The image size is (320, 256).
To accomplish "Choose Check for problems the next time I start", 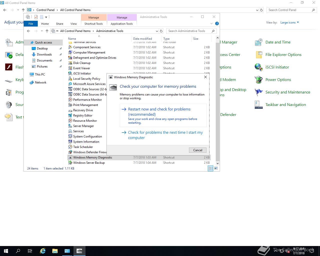I will click(163, 135).
